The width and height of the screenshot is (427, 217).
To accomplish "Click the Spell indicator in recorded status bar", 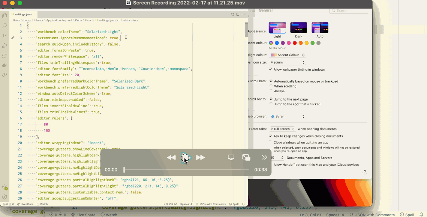I will click(234, 204).
